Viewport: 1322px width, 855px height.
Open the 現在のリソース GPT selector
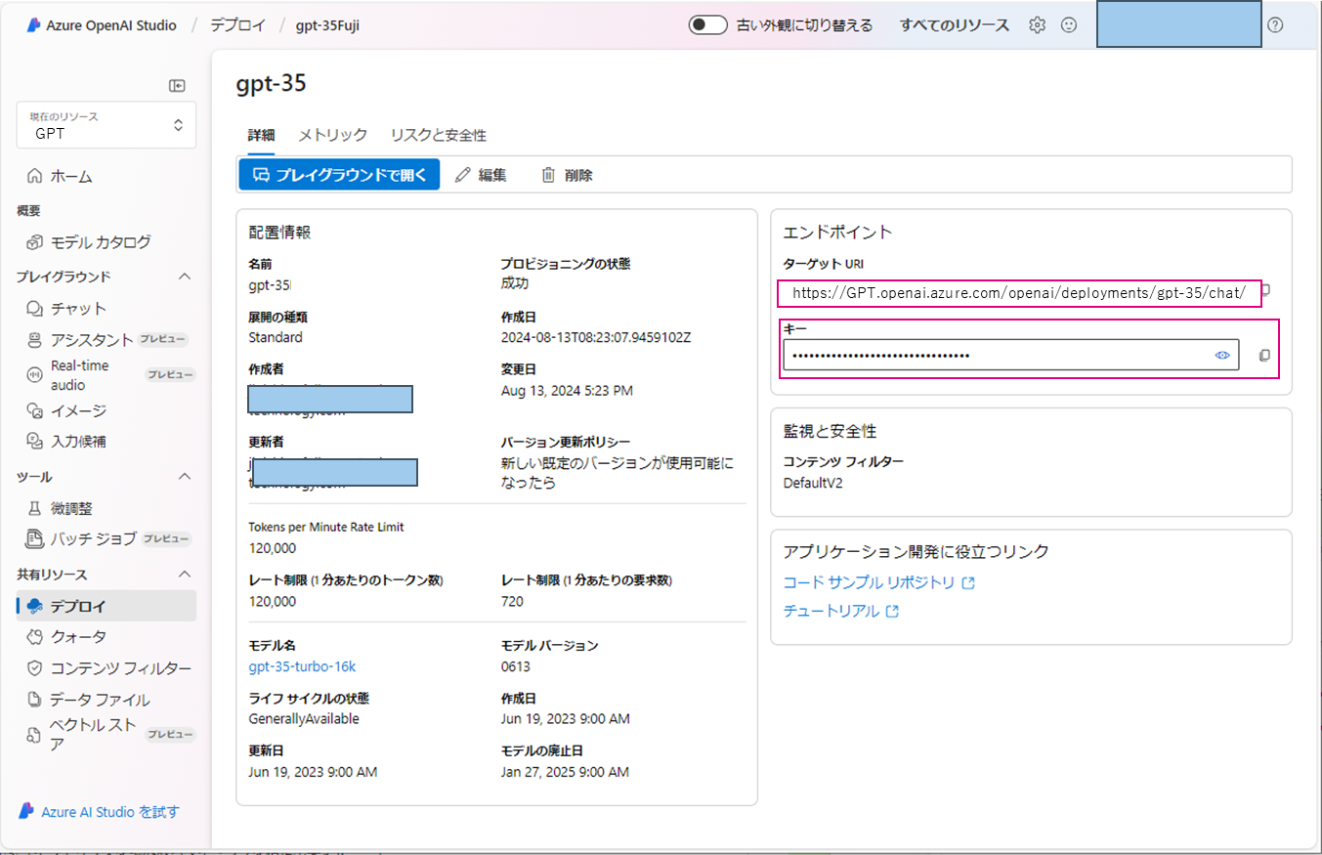[x=107, y=125]
